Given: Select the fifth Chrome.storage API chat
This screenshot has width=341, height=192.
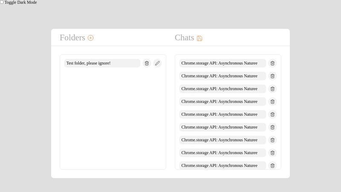Looking at the screenshot, I should [222, 114].
